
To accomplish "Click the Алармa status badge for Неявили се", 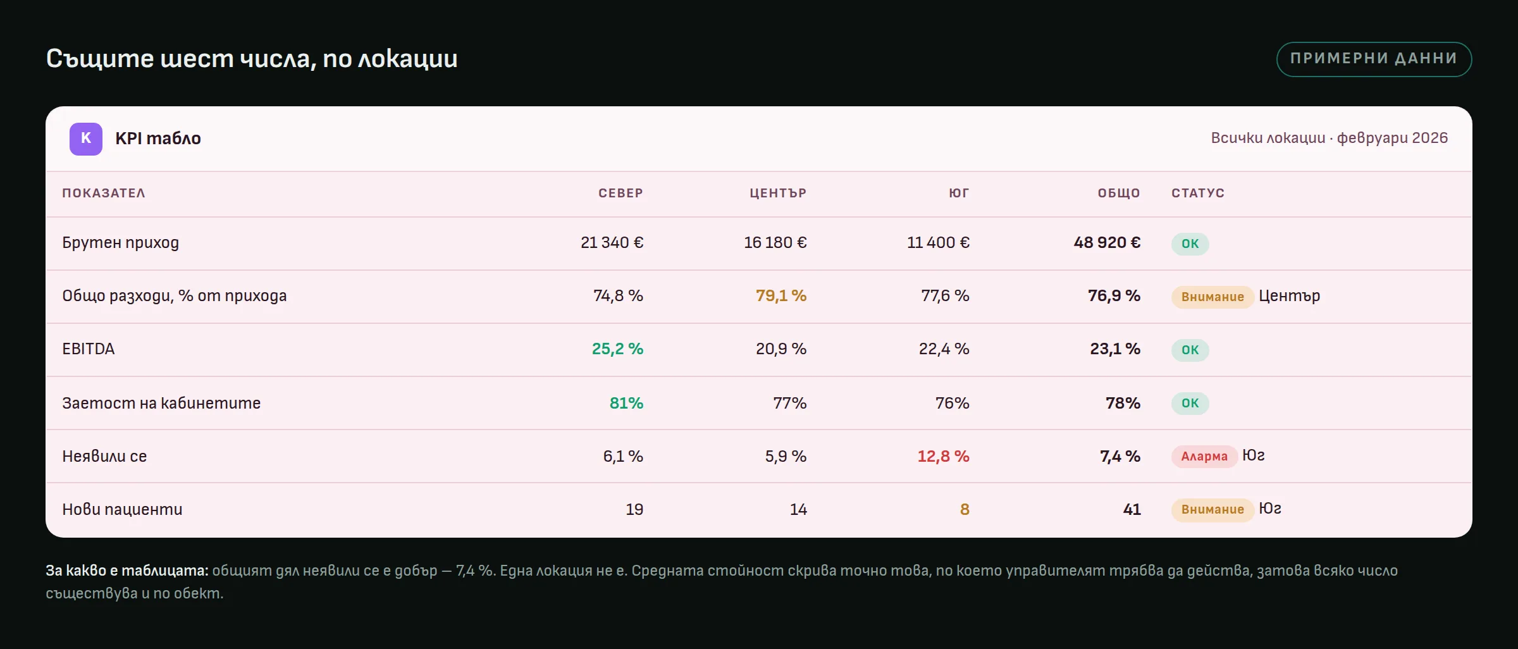I will [x=1204, y=456].
